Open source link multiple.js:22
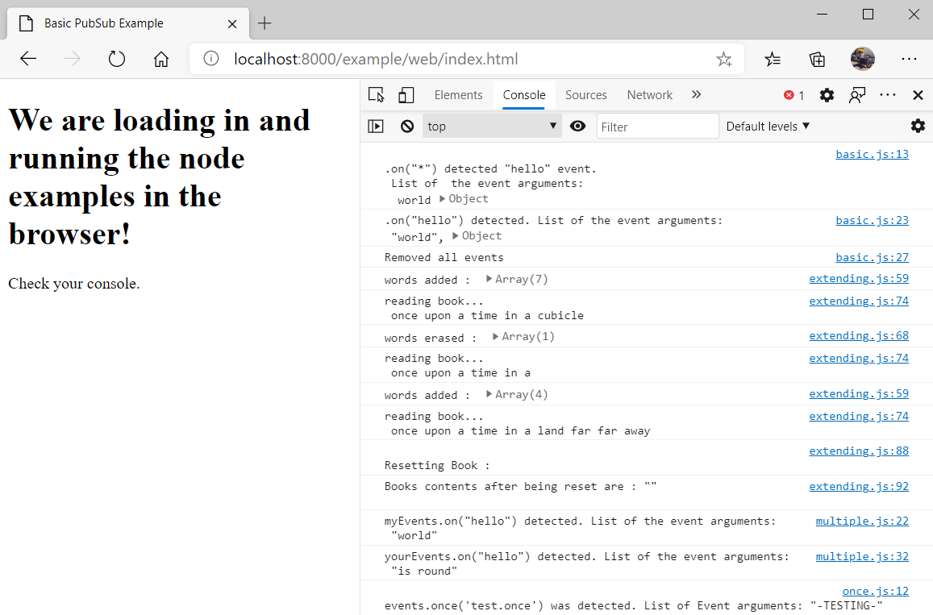Screen dimensions: 933x615 coord(862,521)
